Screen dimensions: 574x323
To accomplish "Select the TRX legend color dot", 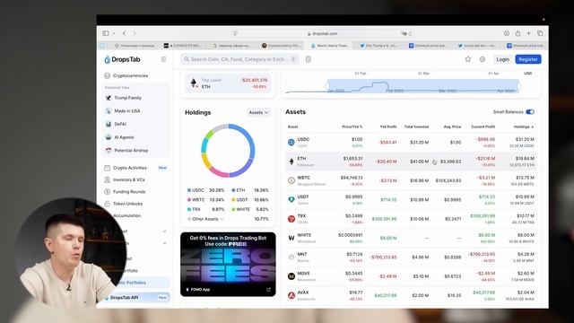I will click(189, 209).
